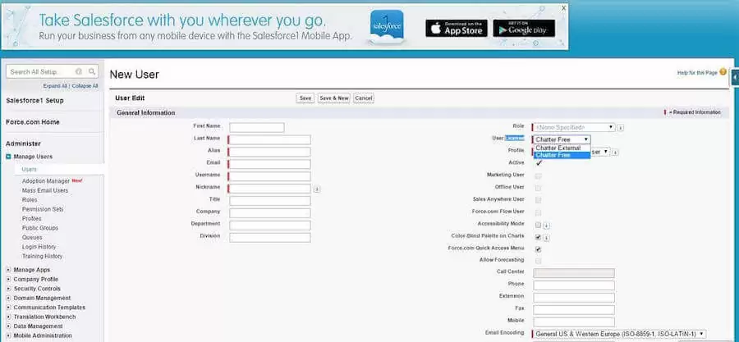Click the info icon beside Accessibility Mode
739x342 pixels.
[546, 226]
